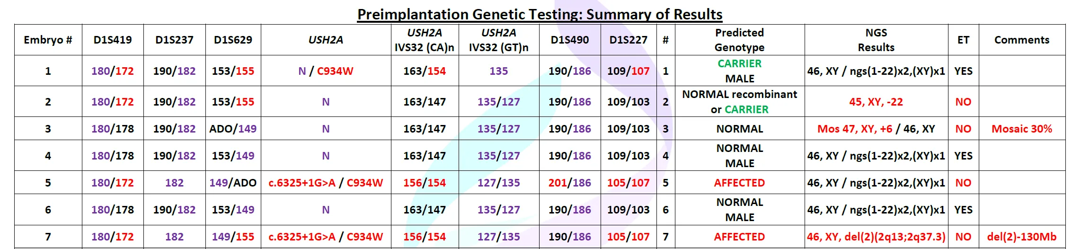This screenshot has width=1081, height=249.
Task: Click the 46, XY, del(2)(2q13;2q37.3) result
Action: tap(876, 237)
